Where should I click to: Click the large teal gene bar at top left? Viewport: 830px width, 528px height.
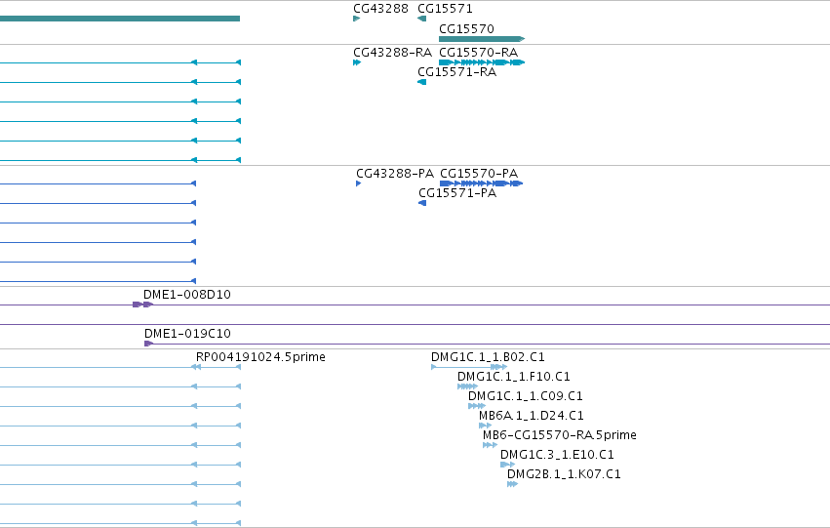tap(120, 19)
